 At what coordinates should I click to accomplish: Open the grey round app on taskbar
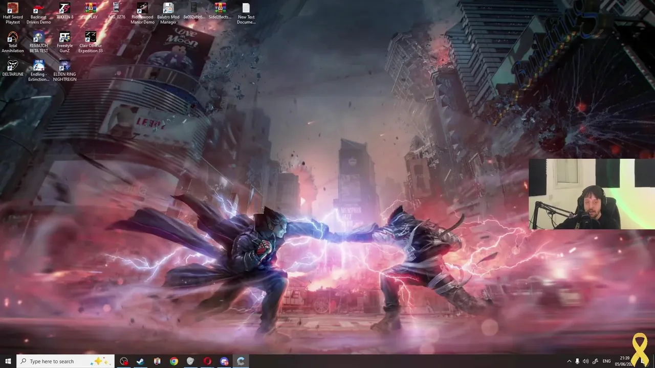pos(190,361)
